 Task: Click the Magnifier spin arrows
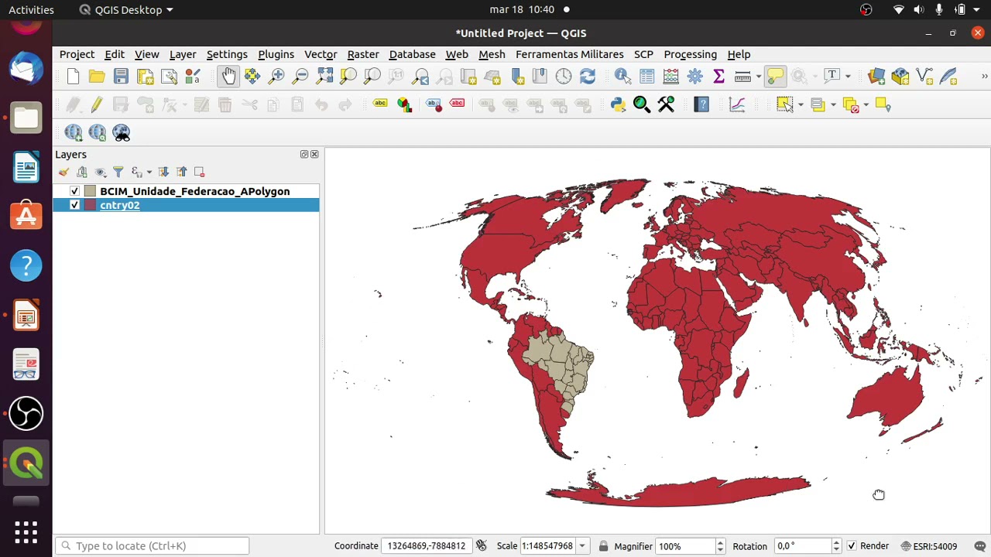720,546
